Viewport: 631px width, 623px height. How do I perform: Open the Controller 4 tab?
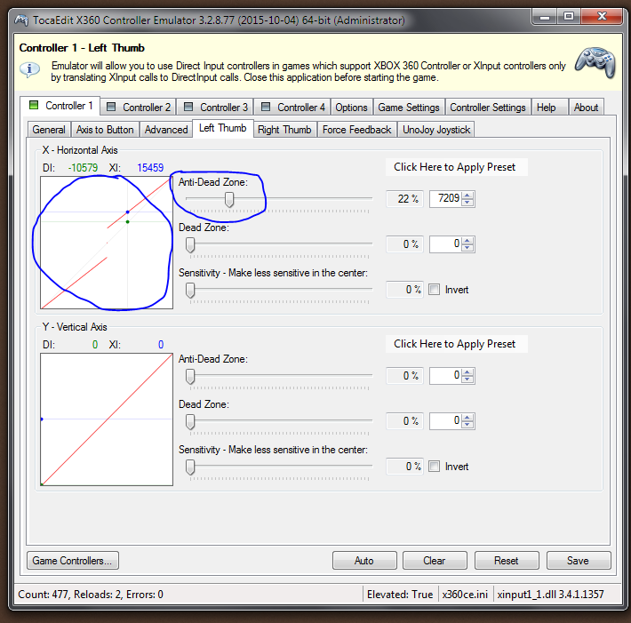(292, 107)
